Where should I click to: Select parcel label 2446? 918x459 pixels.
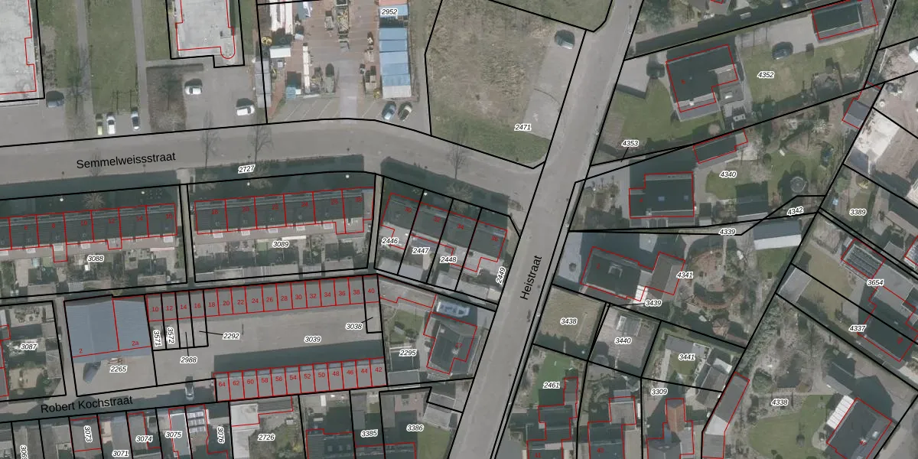tap(390, 241)
